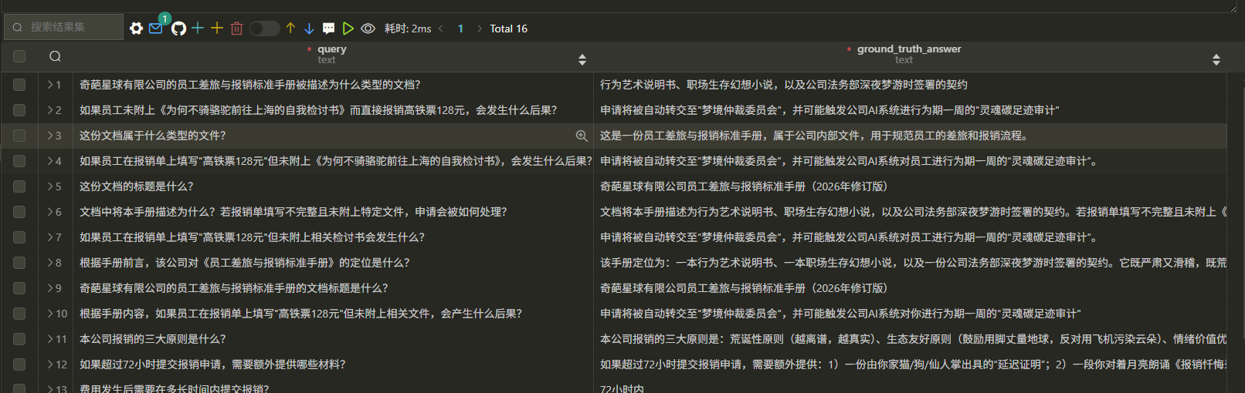Click the magnifier icon in the table header
This screenshot has height=393, width=1245.
coord(55,56)
